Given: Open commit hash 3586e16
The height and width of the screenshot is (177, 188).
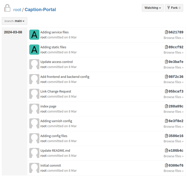Looking at the screenshot, I should pyautogui.click(x=176, y=136).
